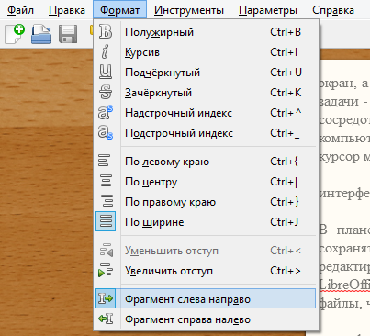Viewport: 370px width, 336px height.
Task: Click the word задачи in document text
Action: pos(339,102)
